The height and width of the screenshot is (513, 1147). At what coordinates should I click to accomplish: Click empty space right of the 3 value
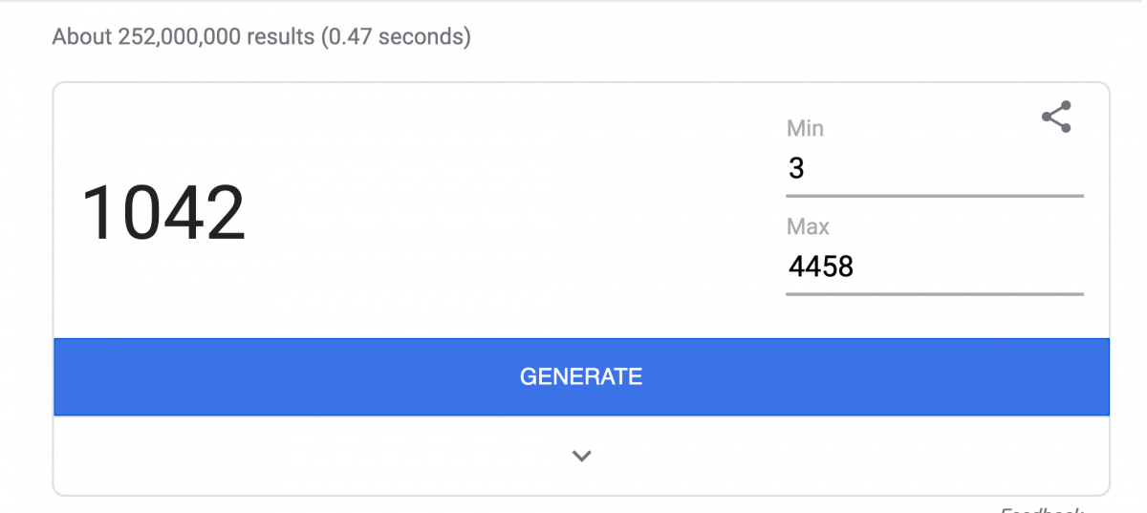(944, 169)
